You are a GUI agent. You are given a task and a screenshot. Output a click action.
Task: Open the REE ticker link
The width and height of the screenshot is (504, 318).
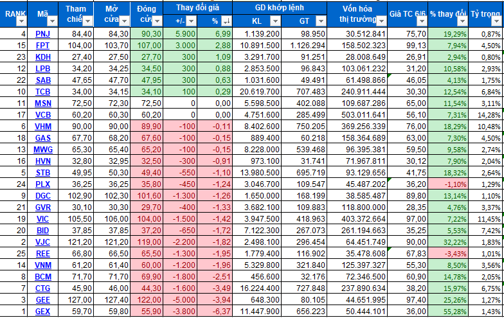[42, 253]
